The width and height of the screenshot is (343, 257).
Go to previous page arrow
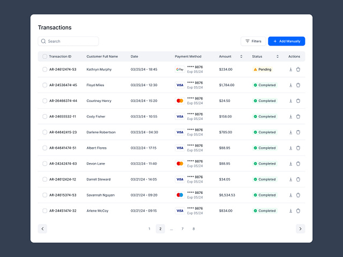pos(43,229)
